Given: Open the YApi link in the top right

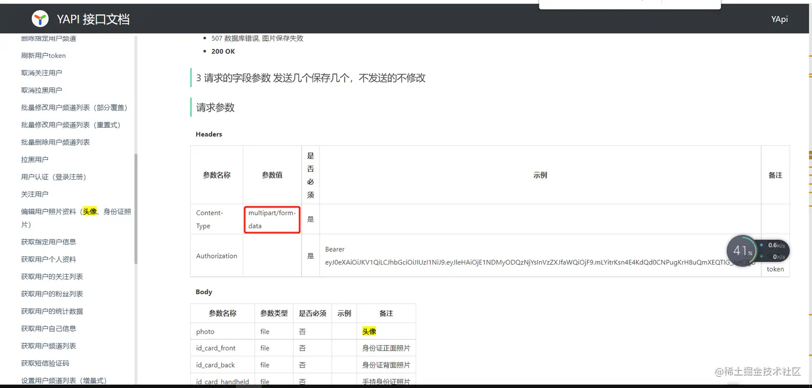Looking at the screenshot, I should click(x=779, y=19).
